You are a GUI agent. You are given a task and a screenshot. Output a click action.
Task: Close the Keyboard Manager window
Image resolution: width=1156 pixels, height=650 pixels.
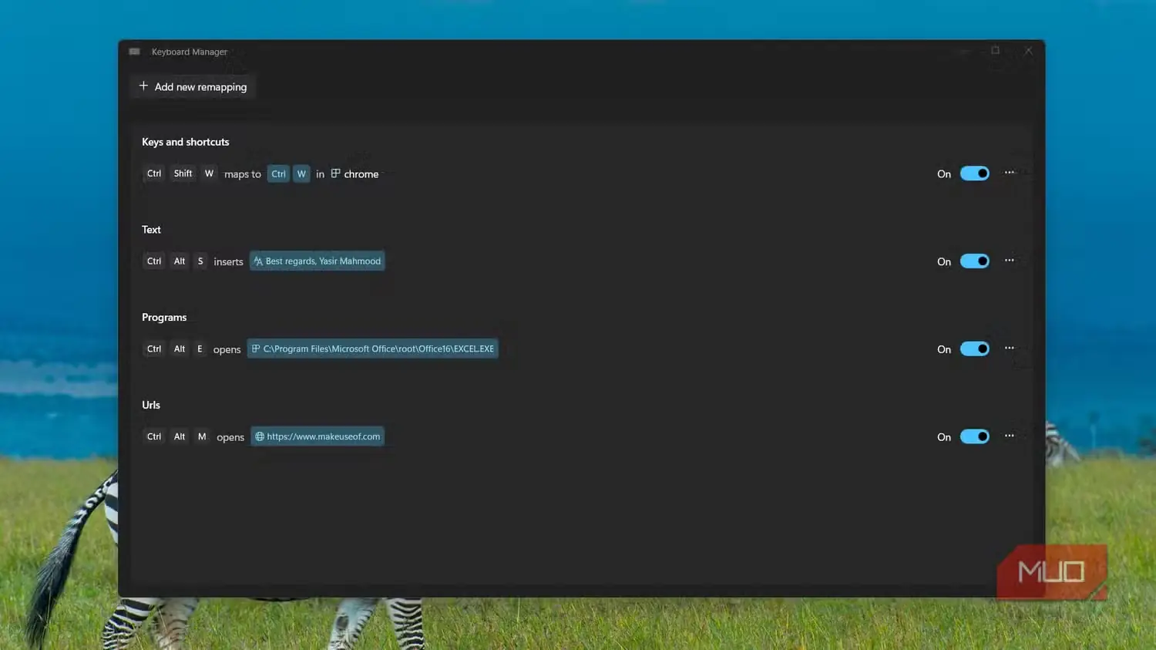pyautogui.click(x=1028, y=50)
